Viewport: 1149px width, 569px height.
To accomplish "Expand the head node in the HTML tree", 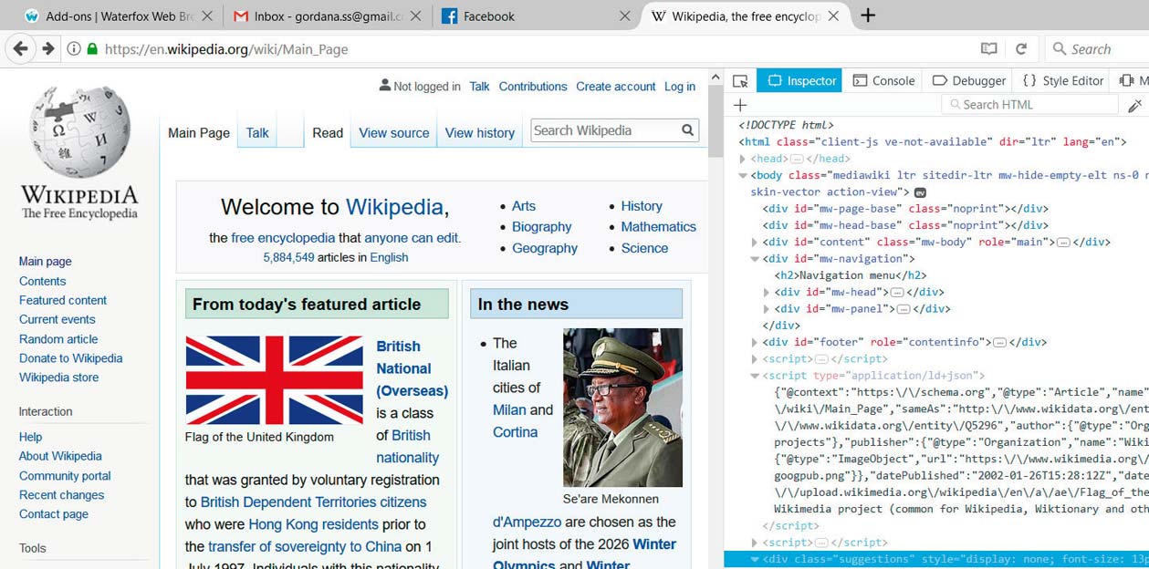I will click(x=743, y=159).
